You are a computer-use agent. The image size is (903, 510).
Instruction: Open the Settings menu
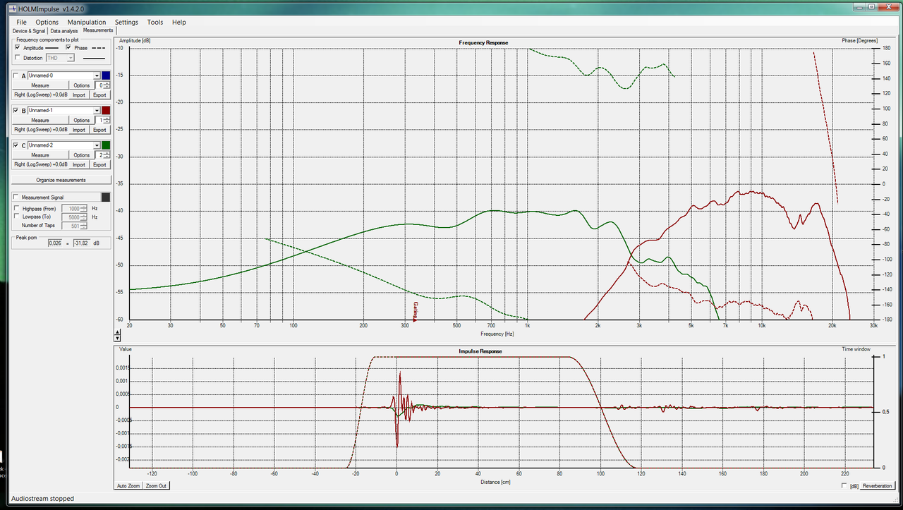pos(127,23)
